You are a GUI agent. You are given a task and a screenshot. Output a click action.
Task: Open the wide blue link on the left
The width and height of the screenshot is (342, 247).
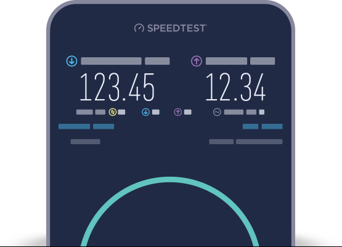tap(74, 126)
